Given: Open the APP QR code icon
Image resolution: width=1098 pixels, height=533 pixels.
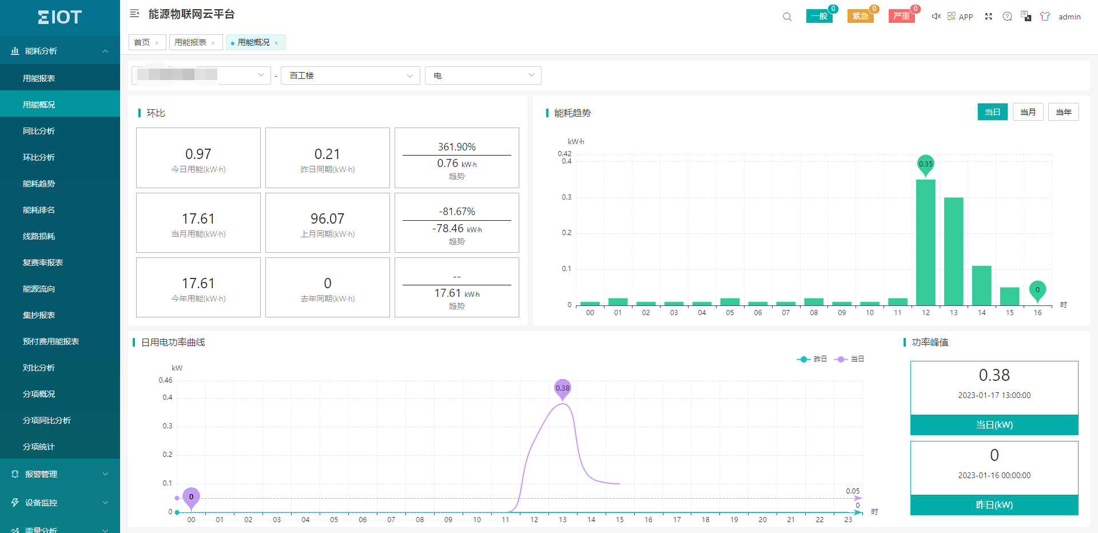Looking at the screenshot, I should coord(952,16).
